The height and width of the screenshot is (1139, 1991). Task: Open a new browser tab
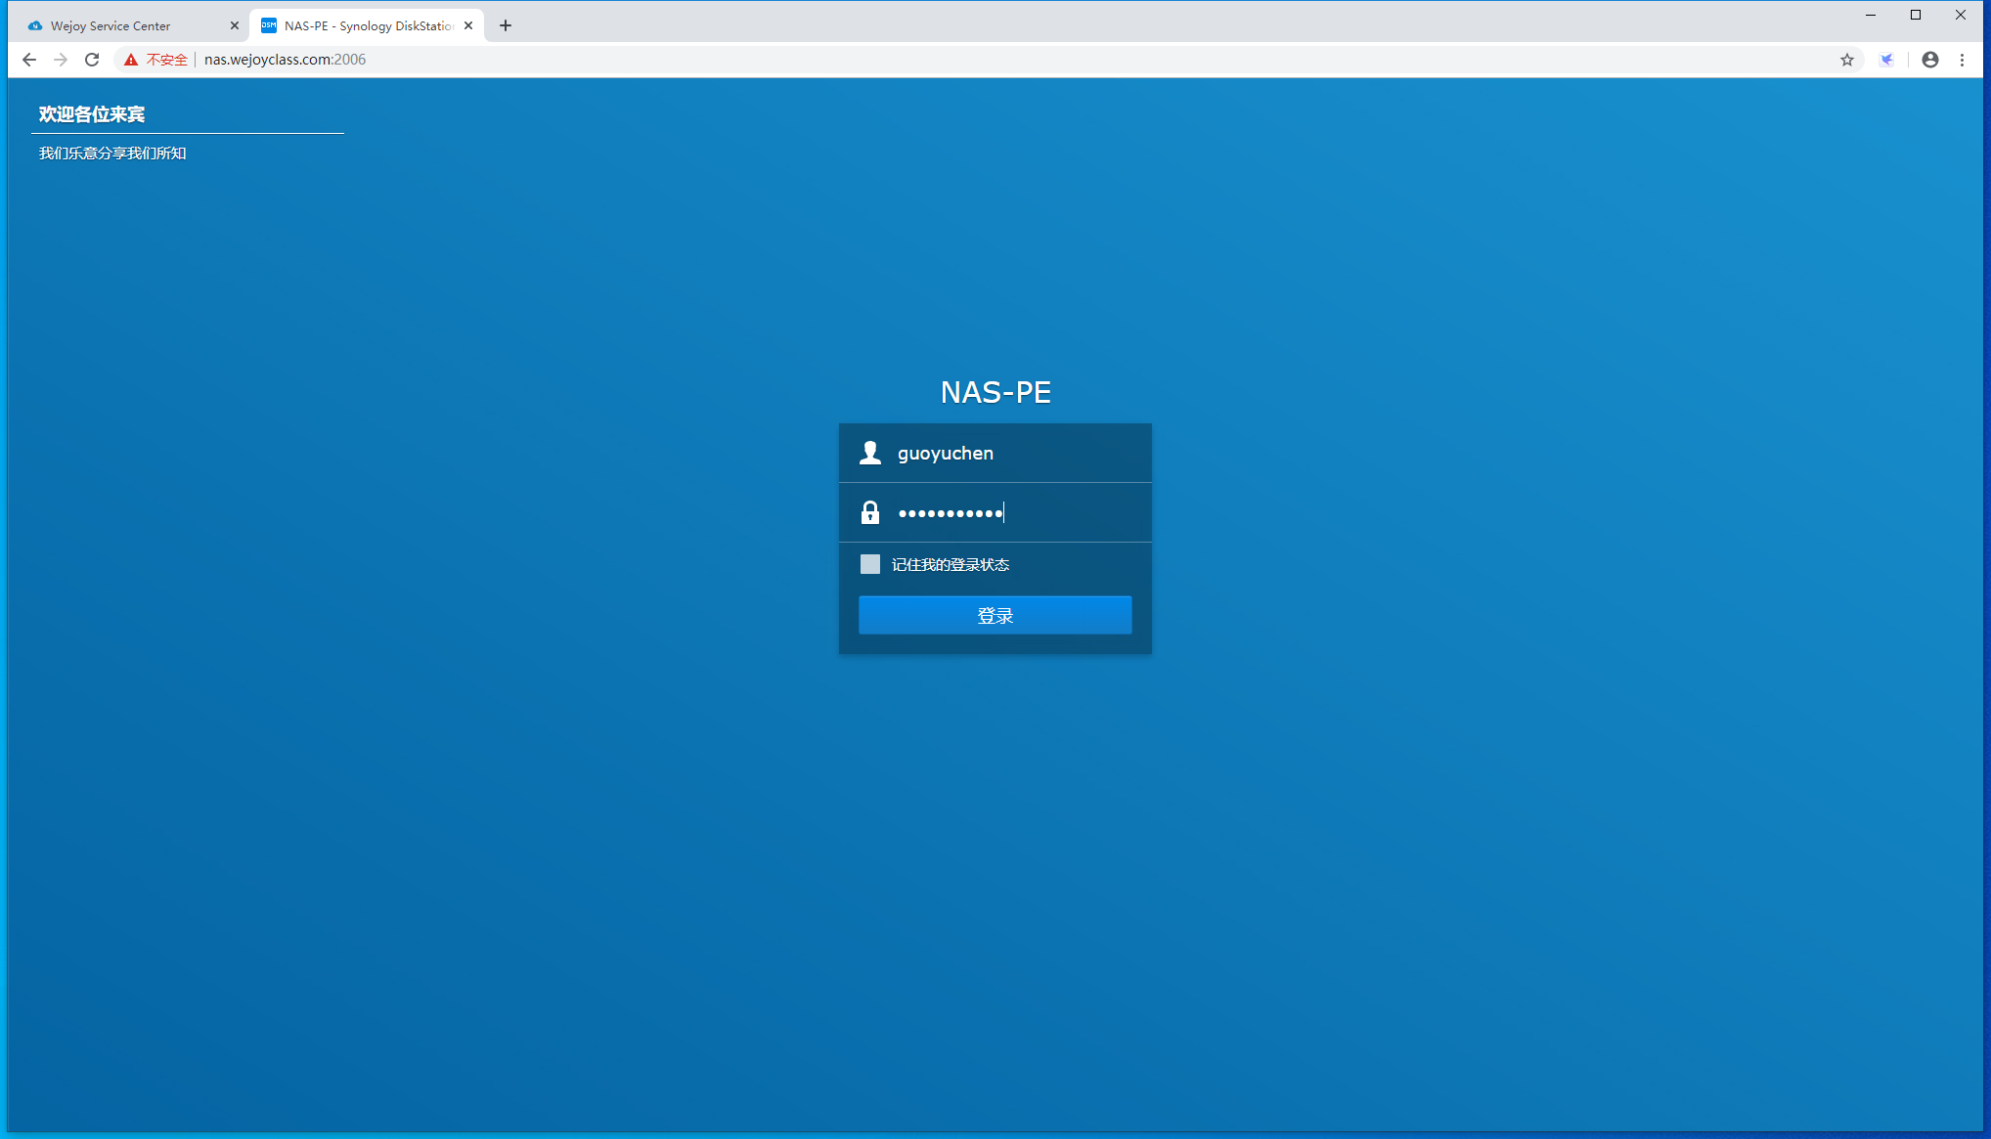pyautogui.click(x=506, y=25)
